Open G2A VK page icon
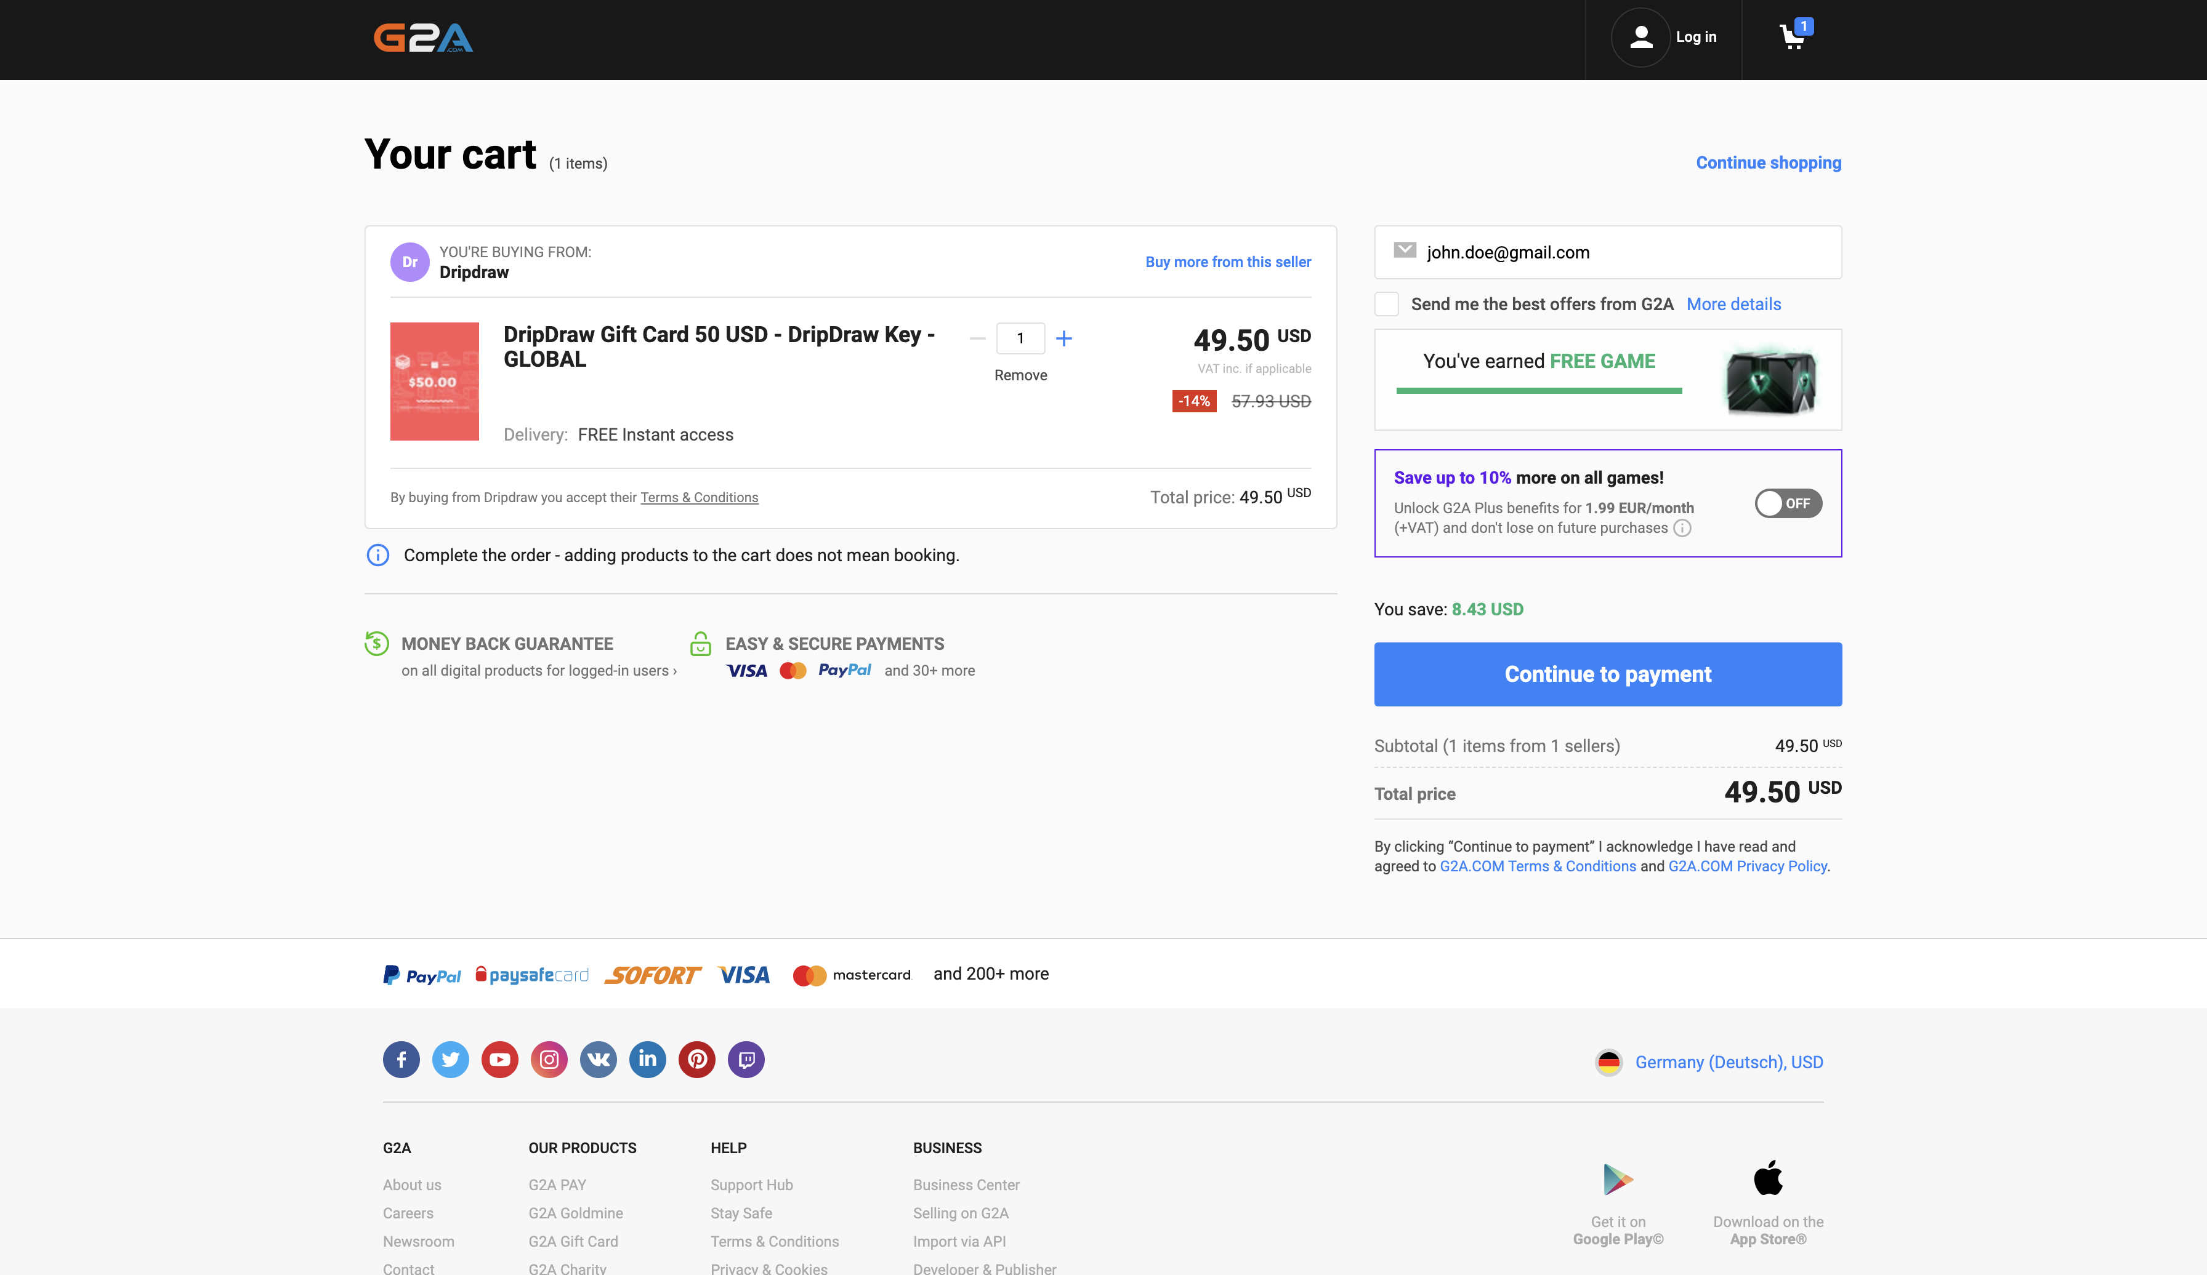 tap(598, 1060)
